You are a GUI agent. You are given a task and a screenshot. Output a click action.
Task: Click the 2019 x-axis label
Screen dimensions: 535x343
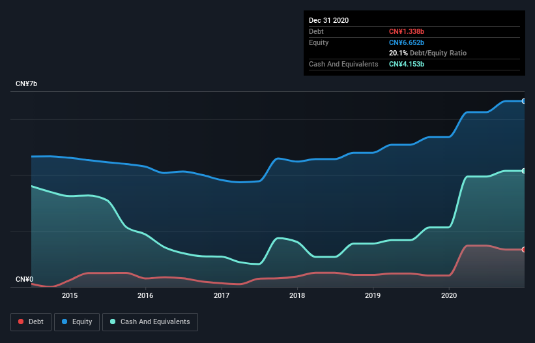[373, 295]
